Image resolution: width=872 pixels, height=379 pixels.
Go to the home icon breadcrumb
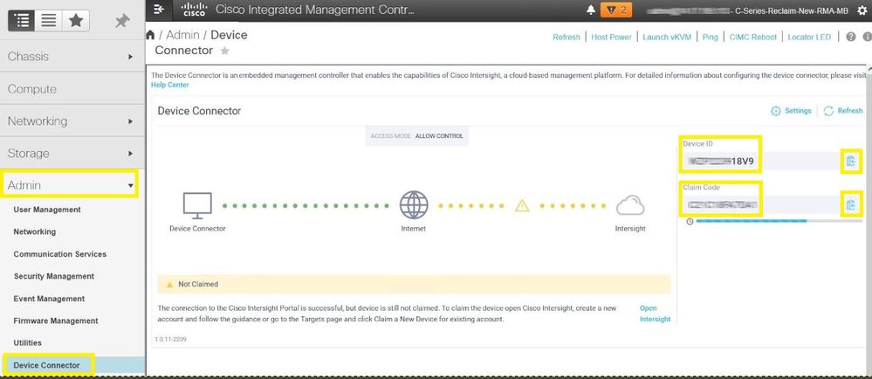(x=150, y=35)
